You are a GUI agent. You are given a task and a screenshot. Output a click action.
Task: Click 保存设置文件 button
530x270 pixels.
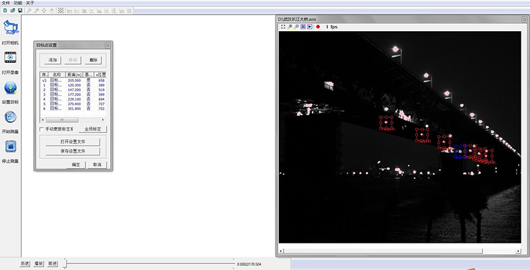(73, 151)
